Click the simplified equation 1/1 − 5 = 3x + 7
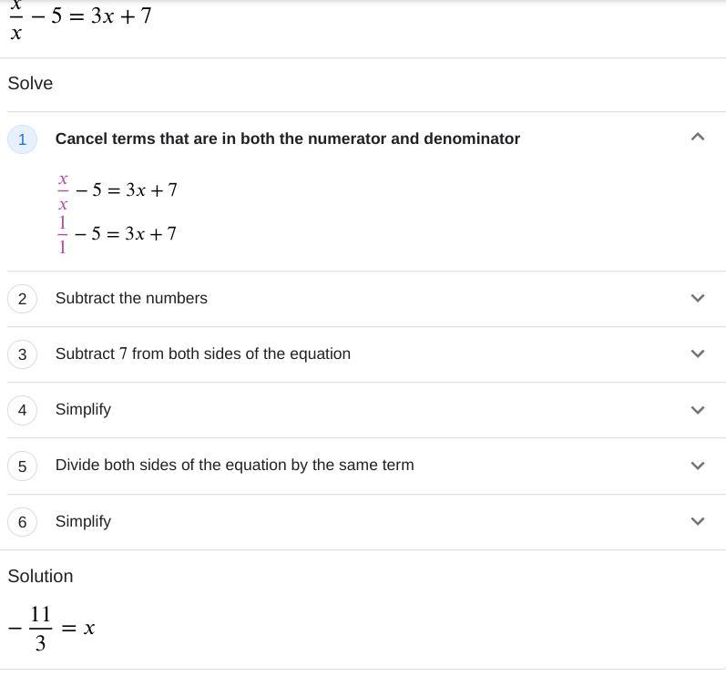The height and width of the screenshot is (676, 726). click(x=117, y=234)
